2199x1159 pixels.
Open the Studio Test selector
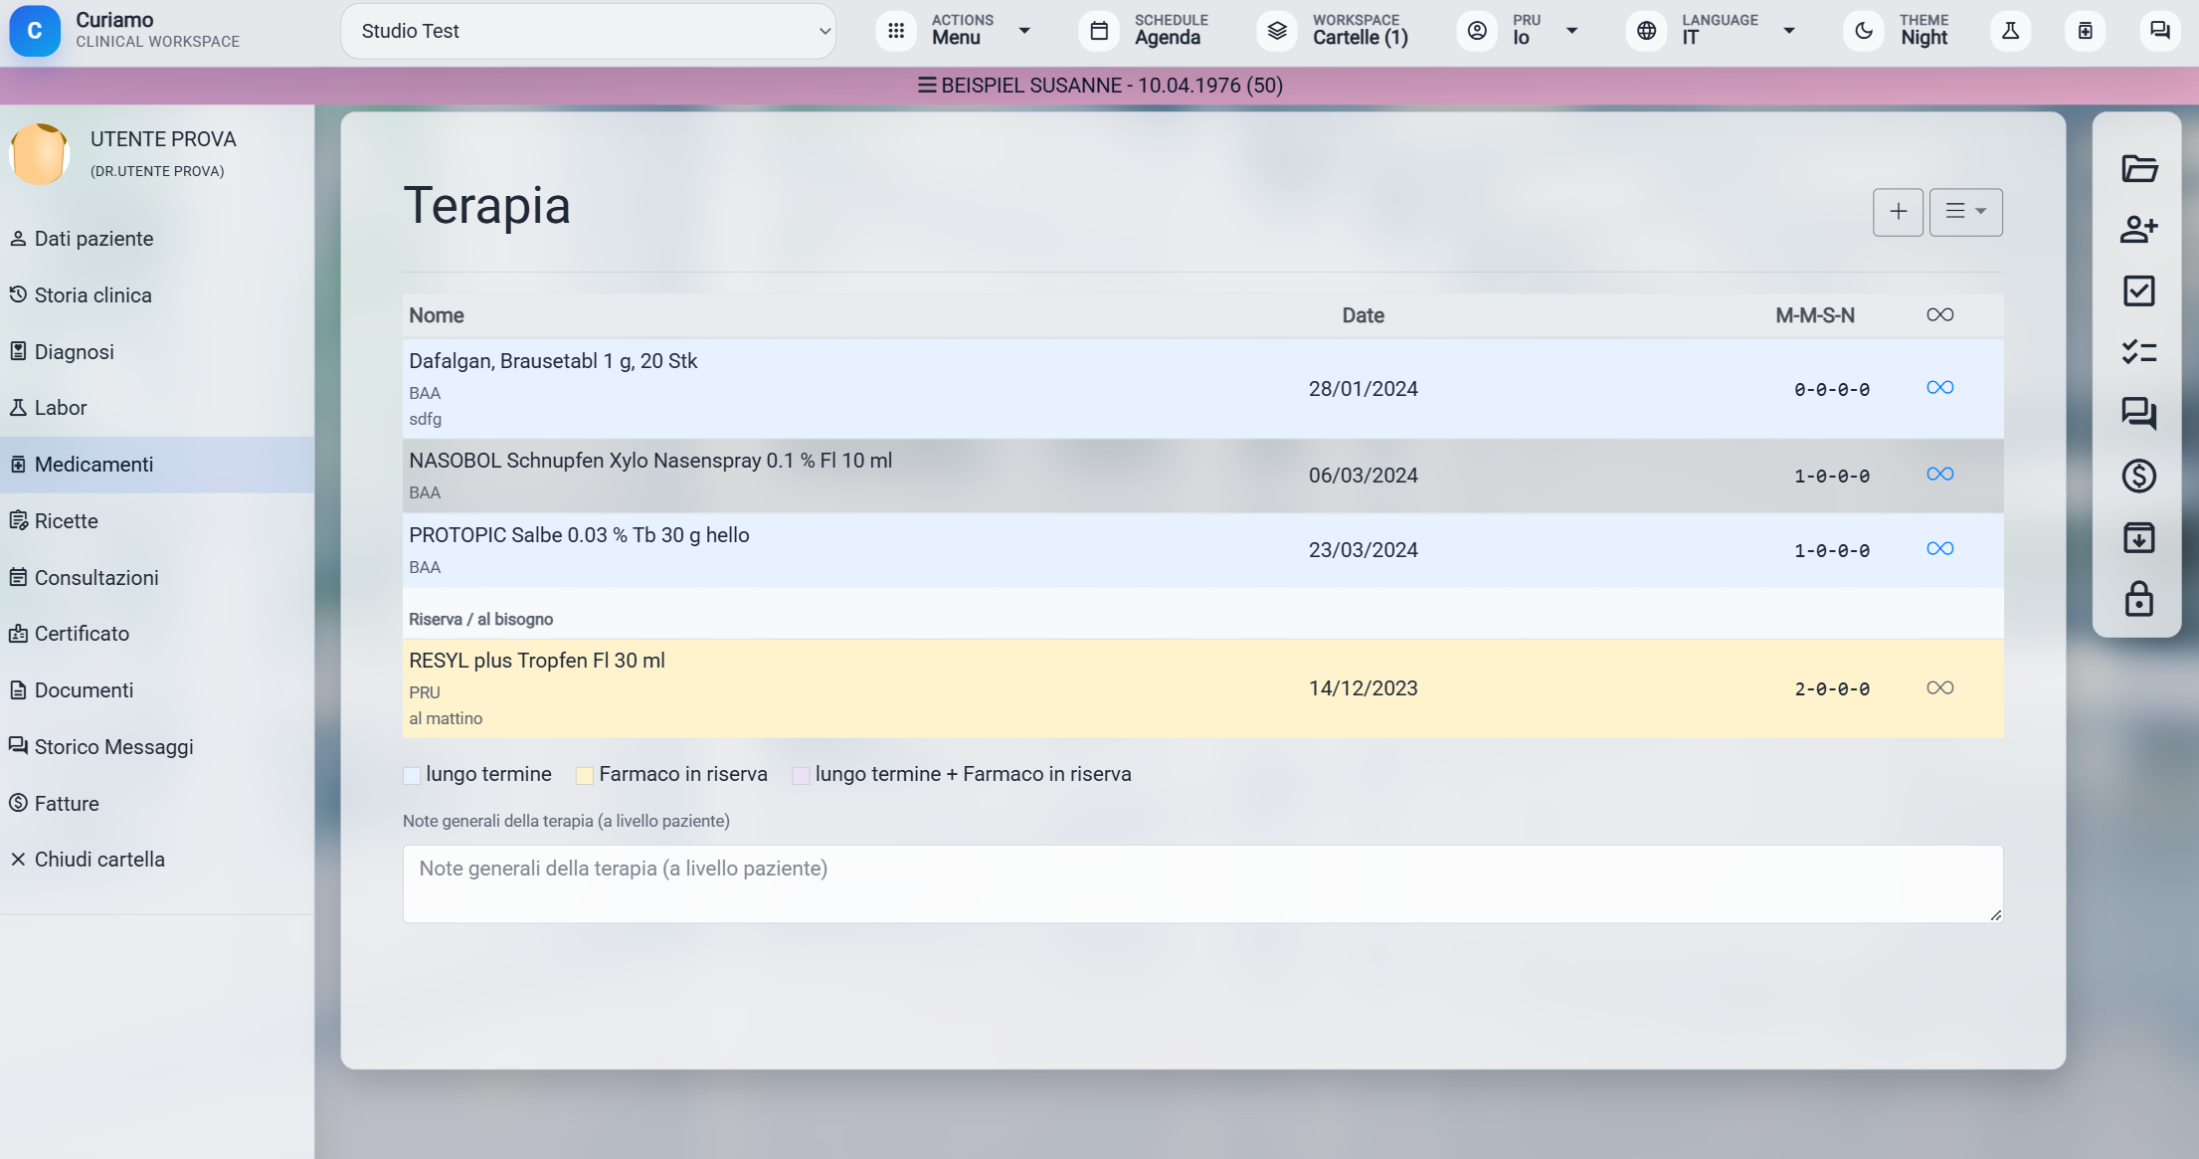[588, 31]
